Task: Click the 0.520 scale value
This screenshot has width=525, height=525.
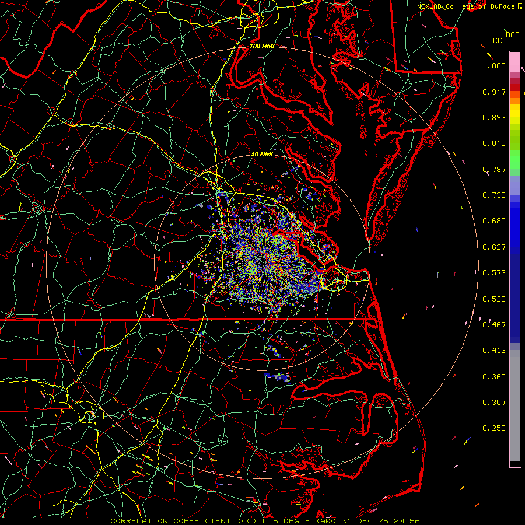Action: pyautogui.click(x=494, y=299)
